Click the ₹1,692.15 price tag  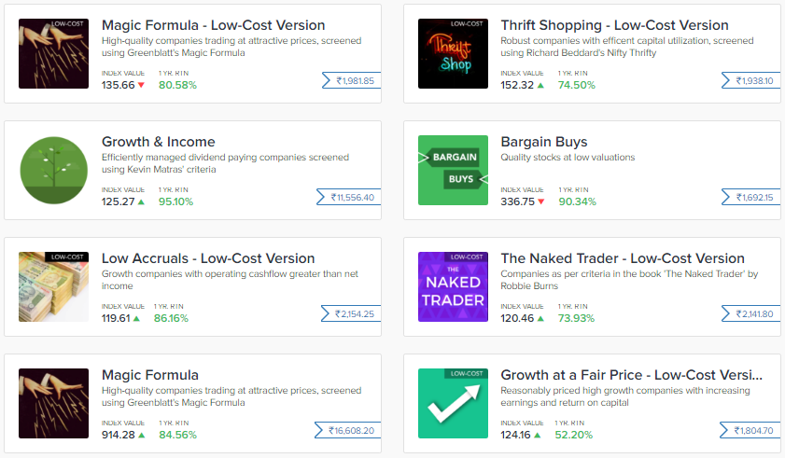753,198
